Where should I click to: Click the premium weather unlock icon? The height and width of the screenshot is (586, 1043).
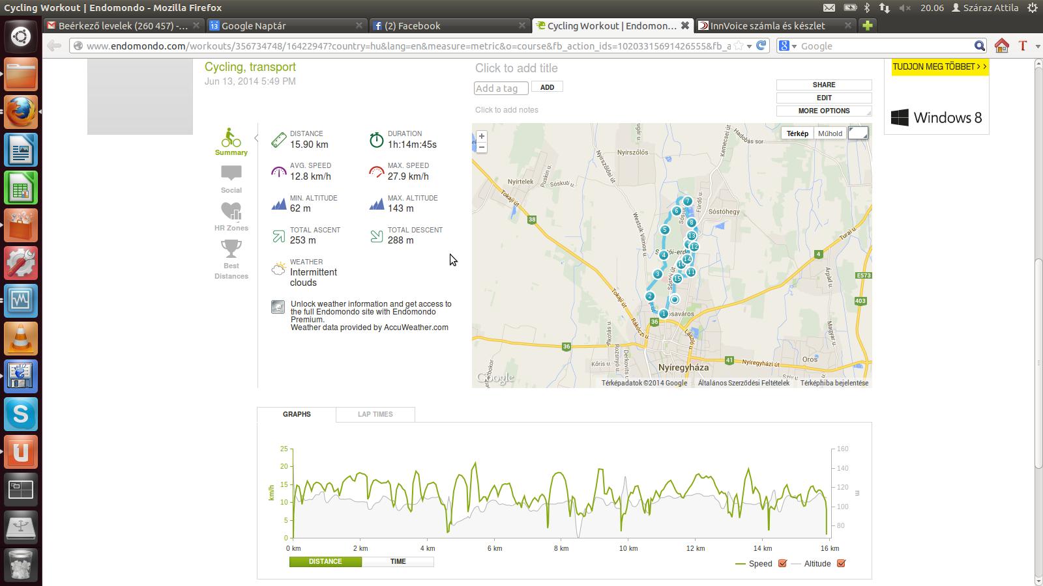[278, 307]
